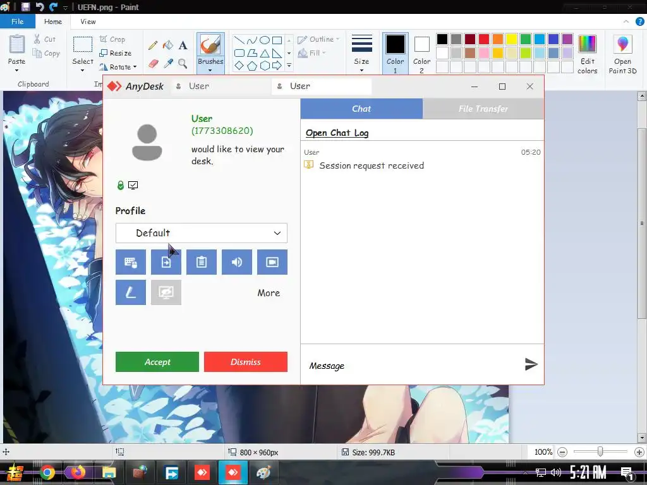Select the Fill with color bucket tool
647x485 pixels.
167,45
